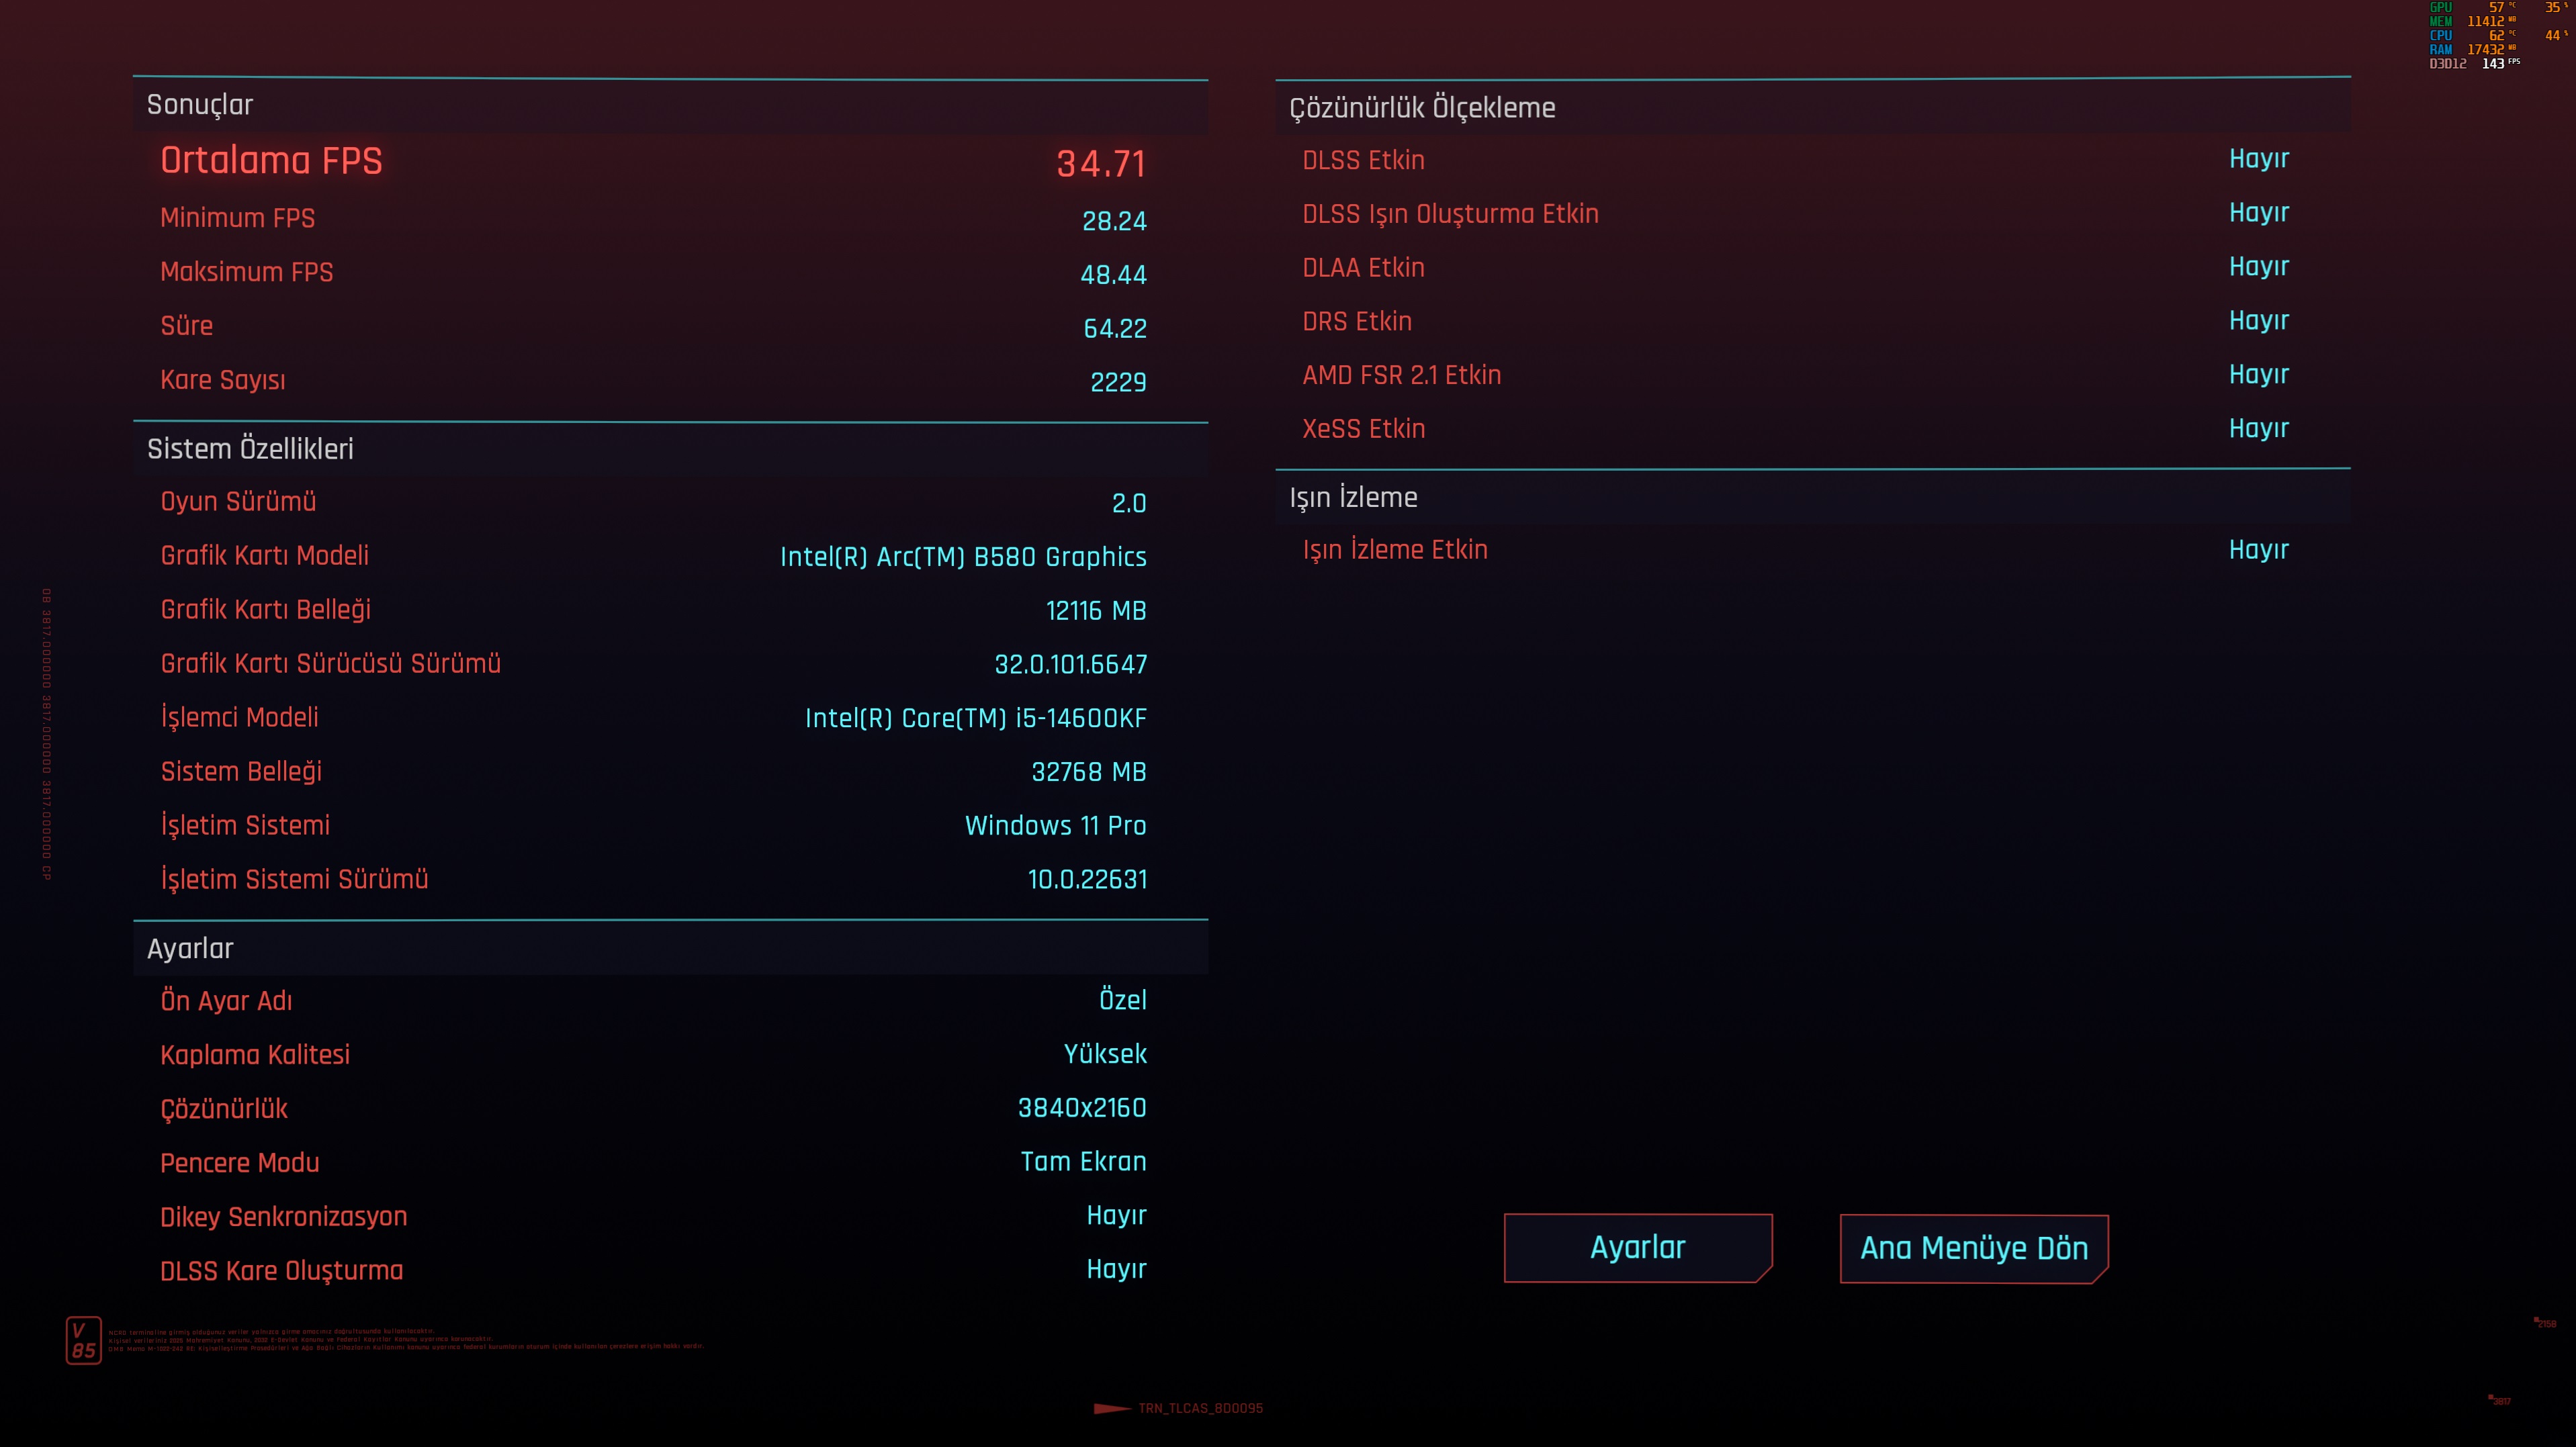Viewport: 2576px width, 1447px height.
Task: Click the Ayarlar button
Action: pyautogui.click(x=1637, y=1247)
